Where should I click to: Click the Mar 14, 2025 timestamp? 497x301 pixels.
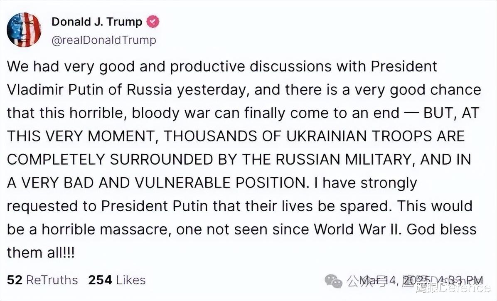pyautogui.click(x=421, y=280)
